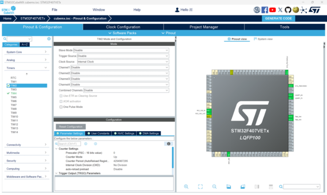Open the Facebook icon in header
The width and height of the screenshot is (327, 195).
tap(265, 10)
